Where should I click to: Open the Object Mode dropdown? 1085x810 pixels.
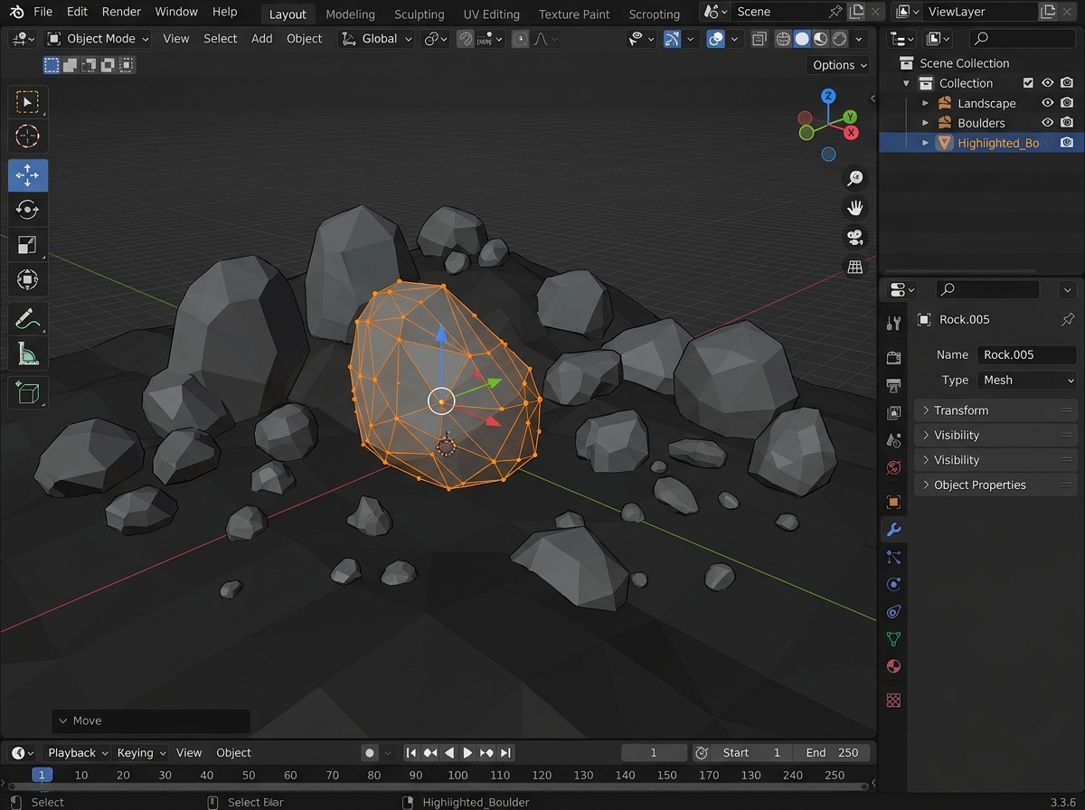pos(98,39)
